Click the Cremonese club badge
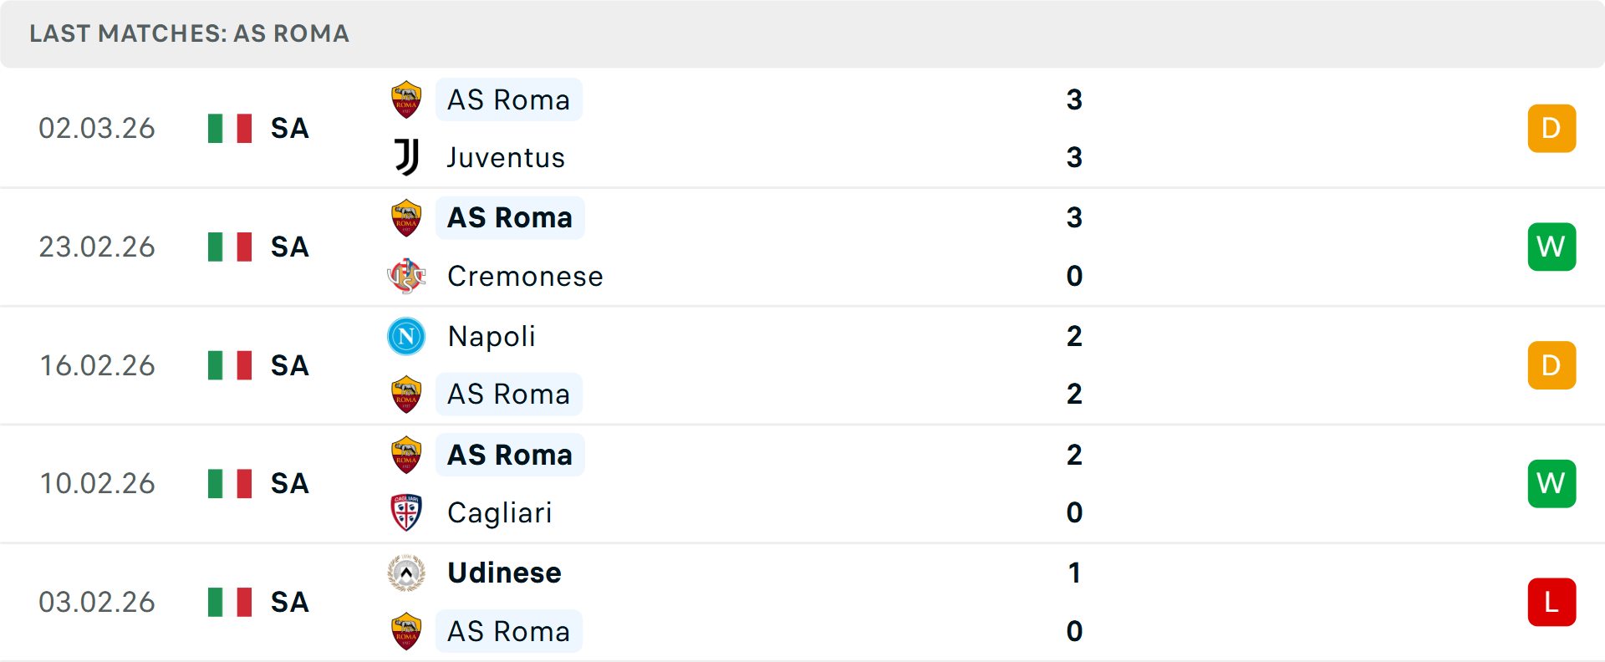 (x=405, y=276)
